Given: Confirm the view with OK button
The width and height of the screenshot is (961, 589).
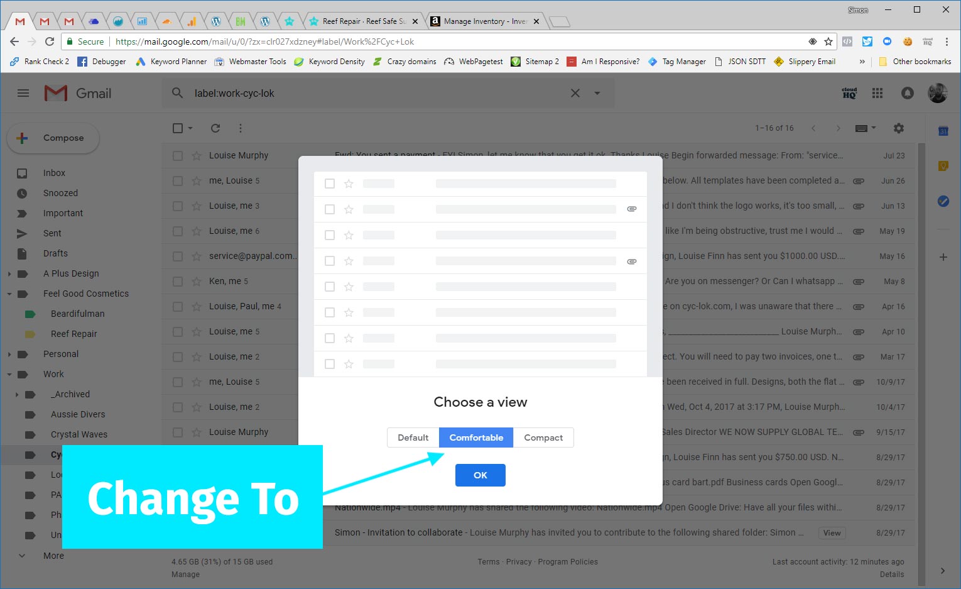Looking at the screenshot, I should 480,475.
